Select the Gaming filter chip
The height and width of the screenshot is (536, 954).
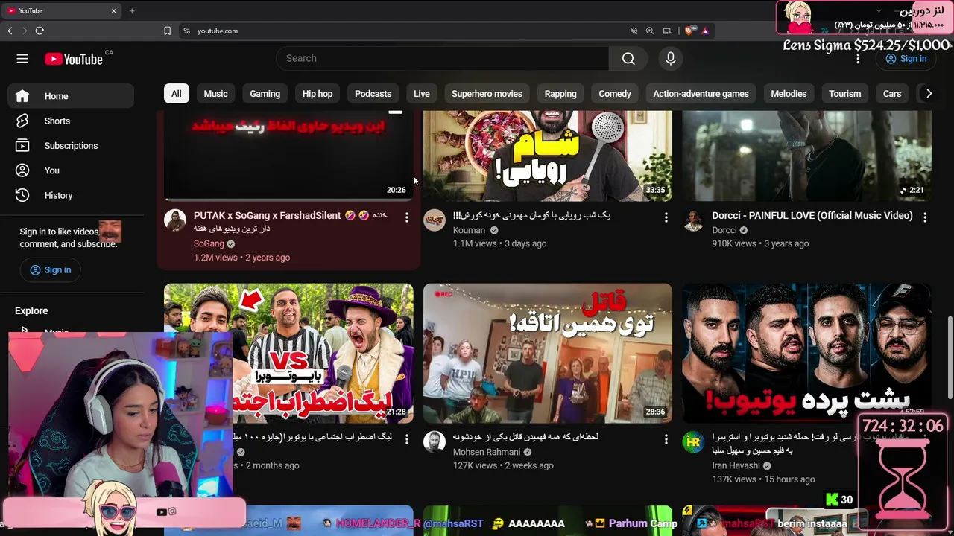click(265, 94)
